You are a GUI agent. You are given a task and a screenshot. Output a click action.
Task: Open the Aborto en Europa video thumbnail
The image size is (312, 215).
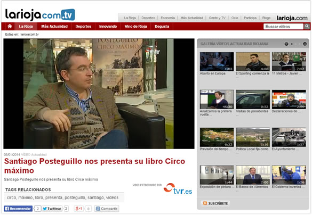coord(217,62)
